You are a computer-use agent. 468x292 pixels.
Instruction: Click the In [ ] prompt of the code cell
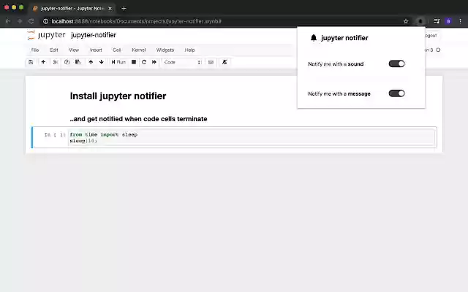(x=55, y=134)
